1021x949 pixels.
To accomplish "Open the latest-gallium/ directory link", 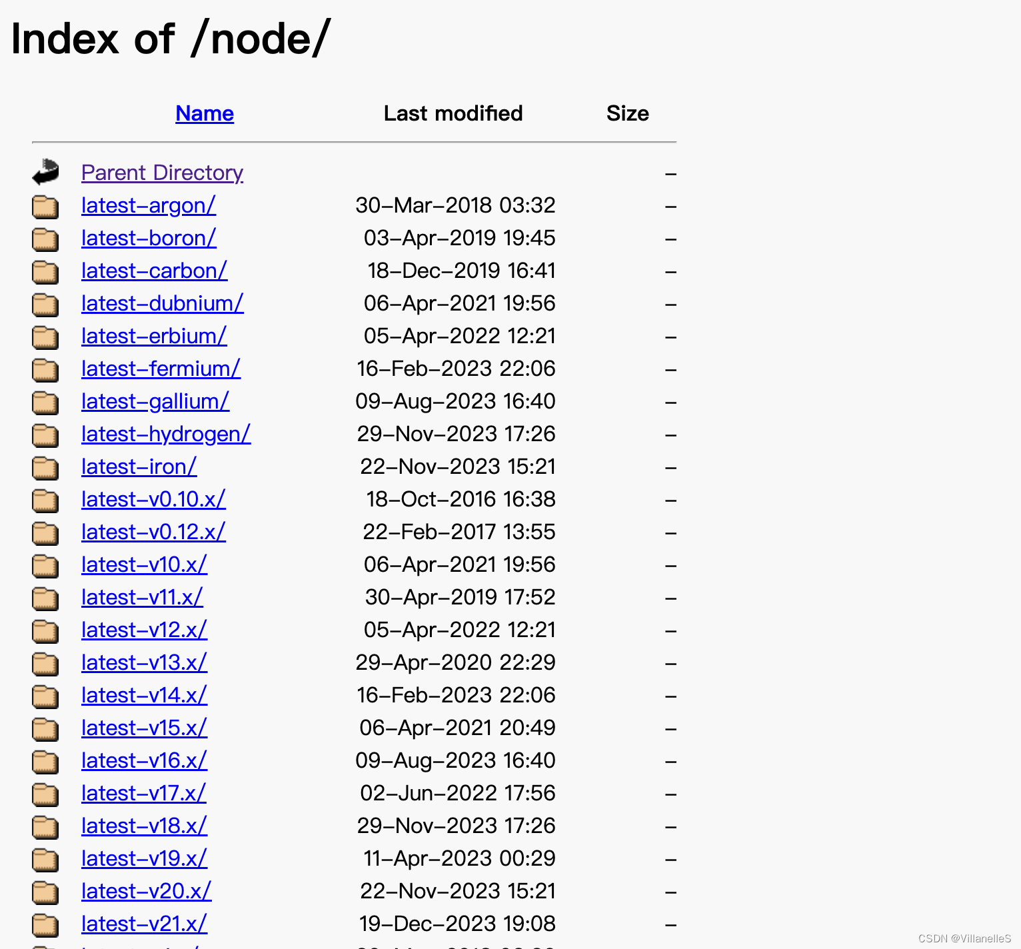I will click(155, 401).
